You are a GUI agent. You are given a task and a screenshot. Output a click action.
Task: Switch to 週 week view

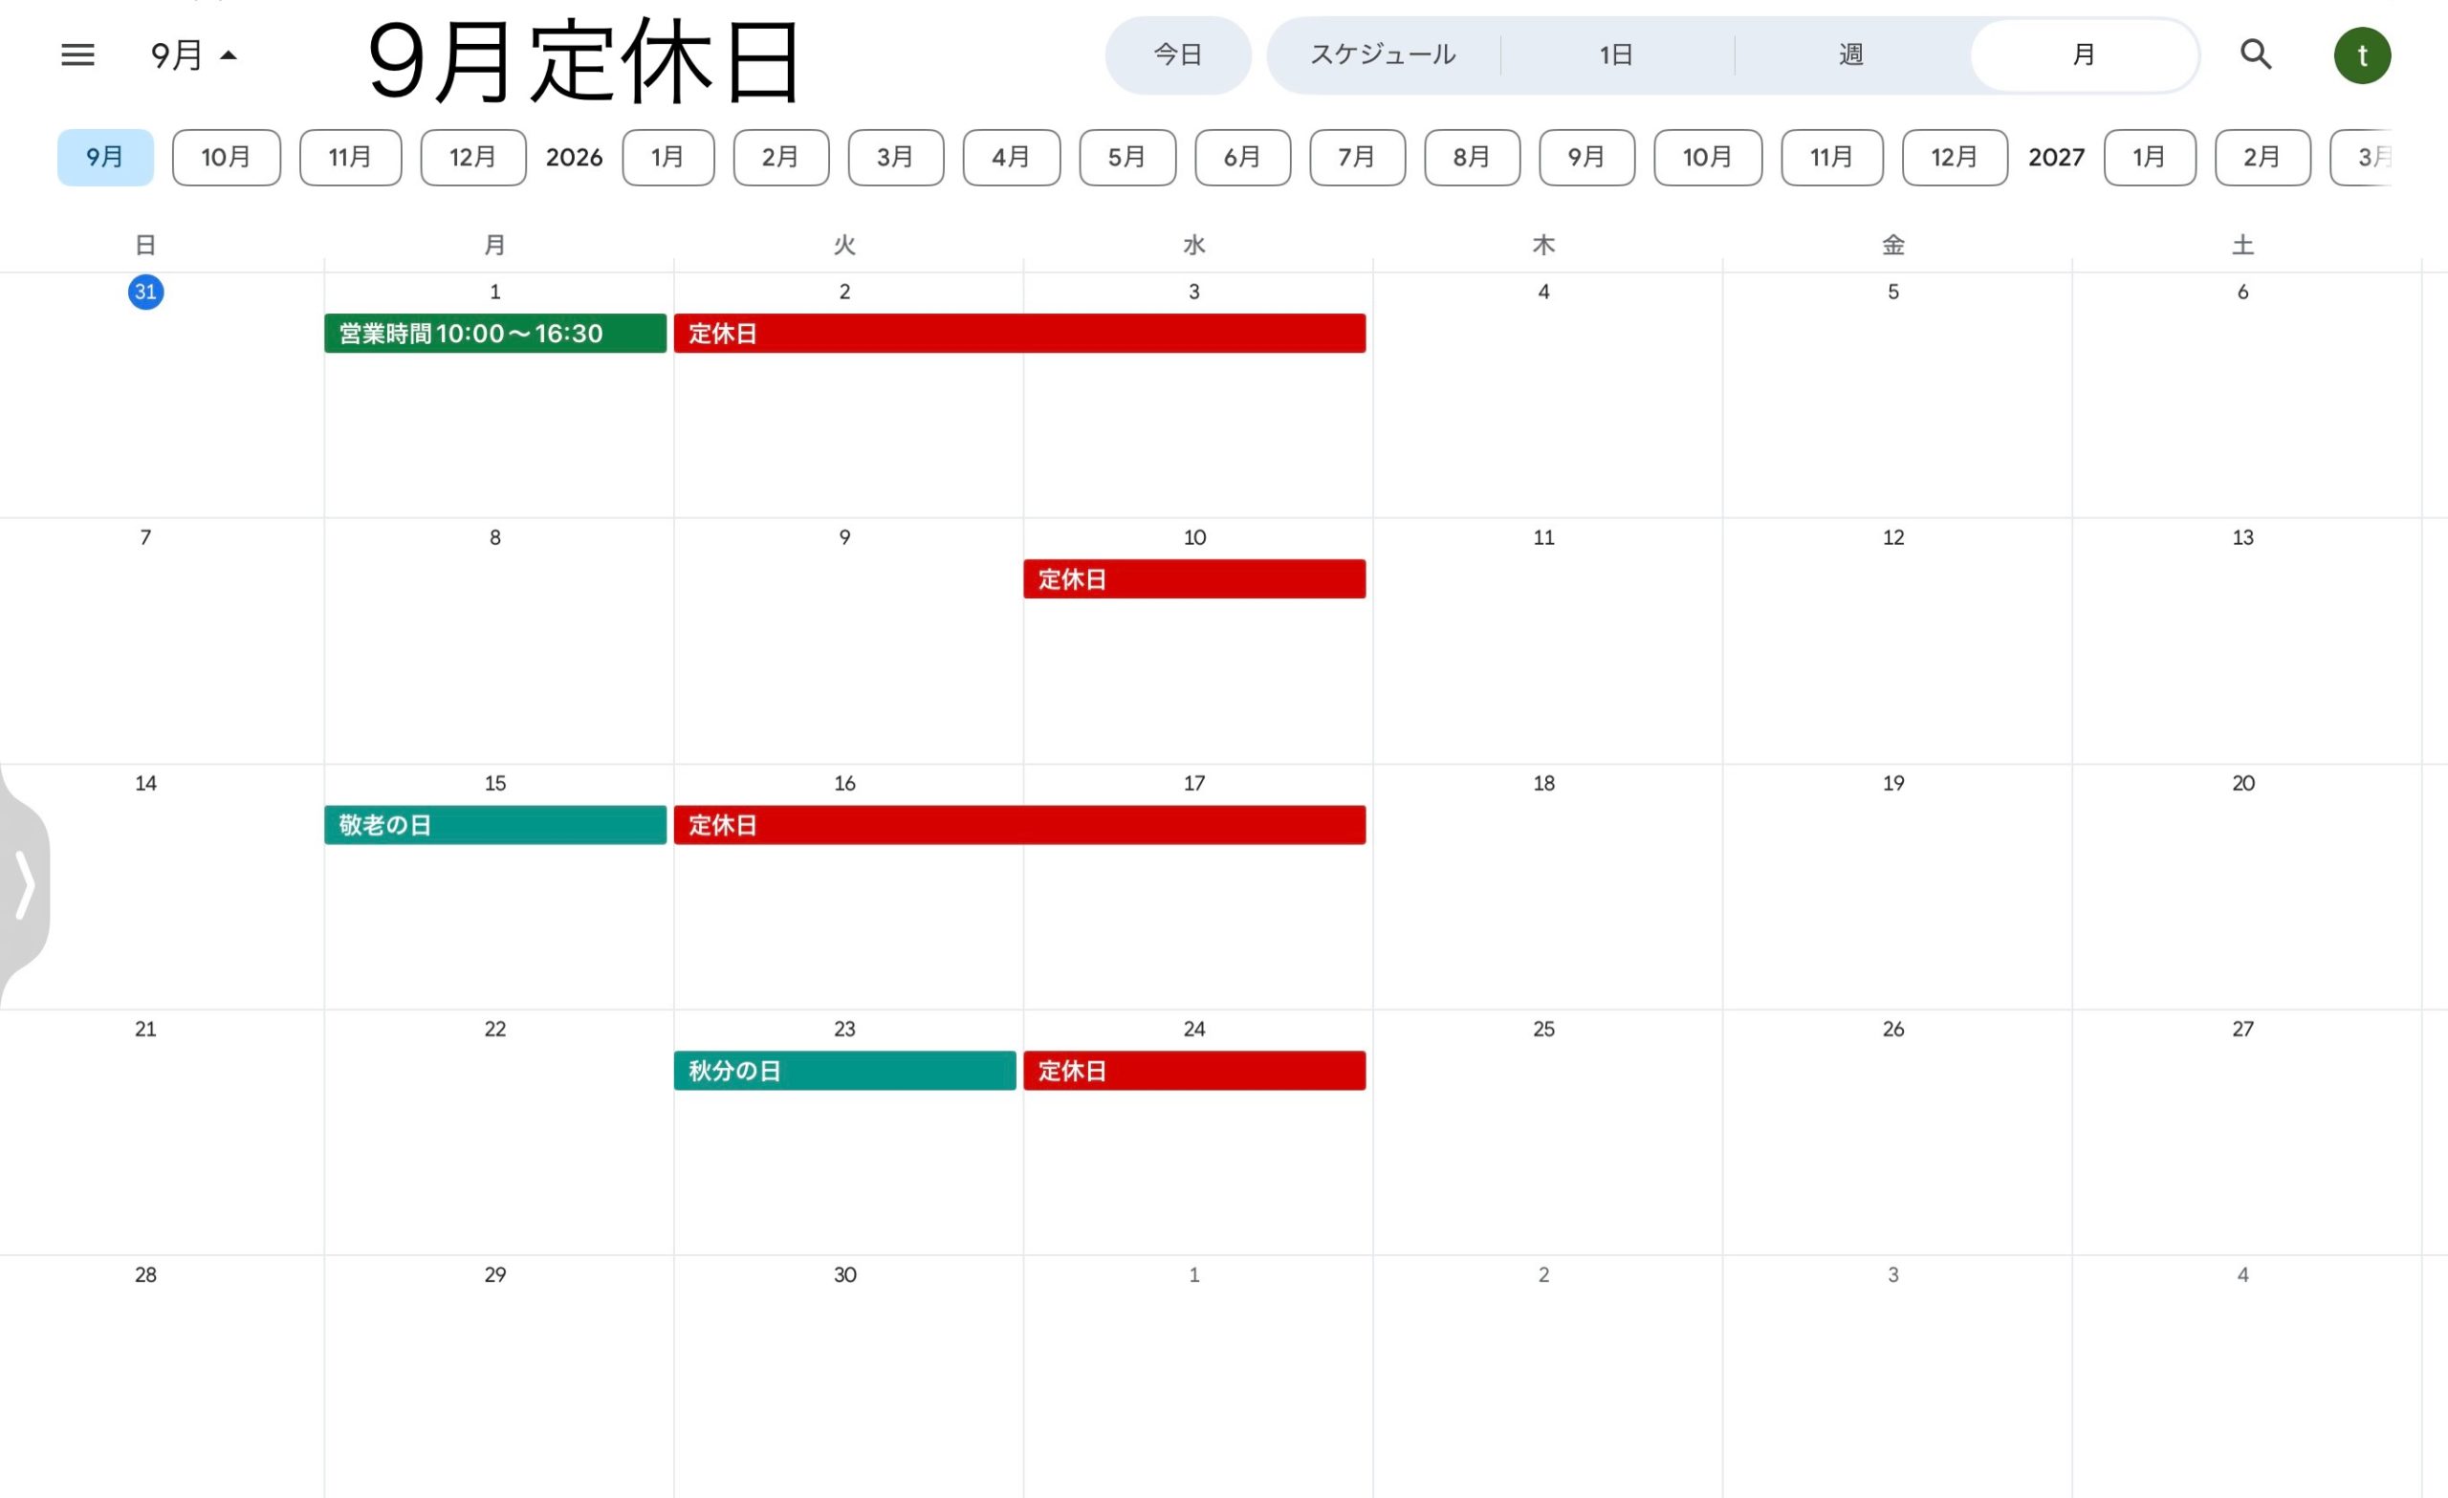[1851, 54]
